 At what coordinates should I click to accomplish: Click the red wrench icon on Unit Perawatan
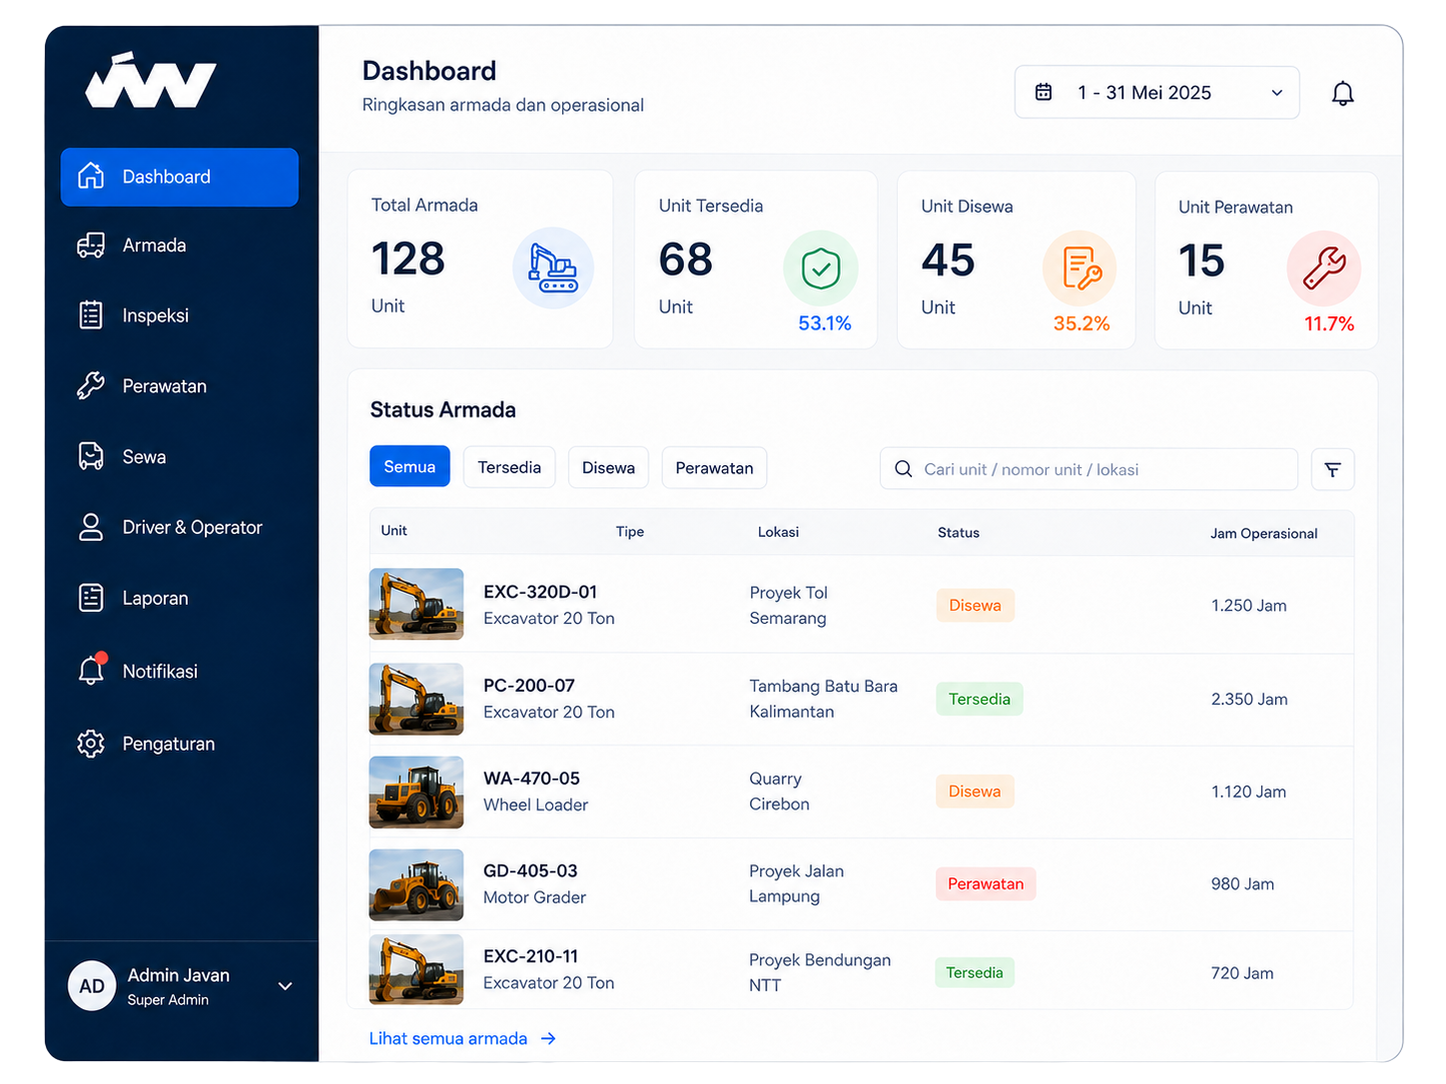(1324, 269)
